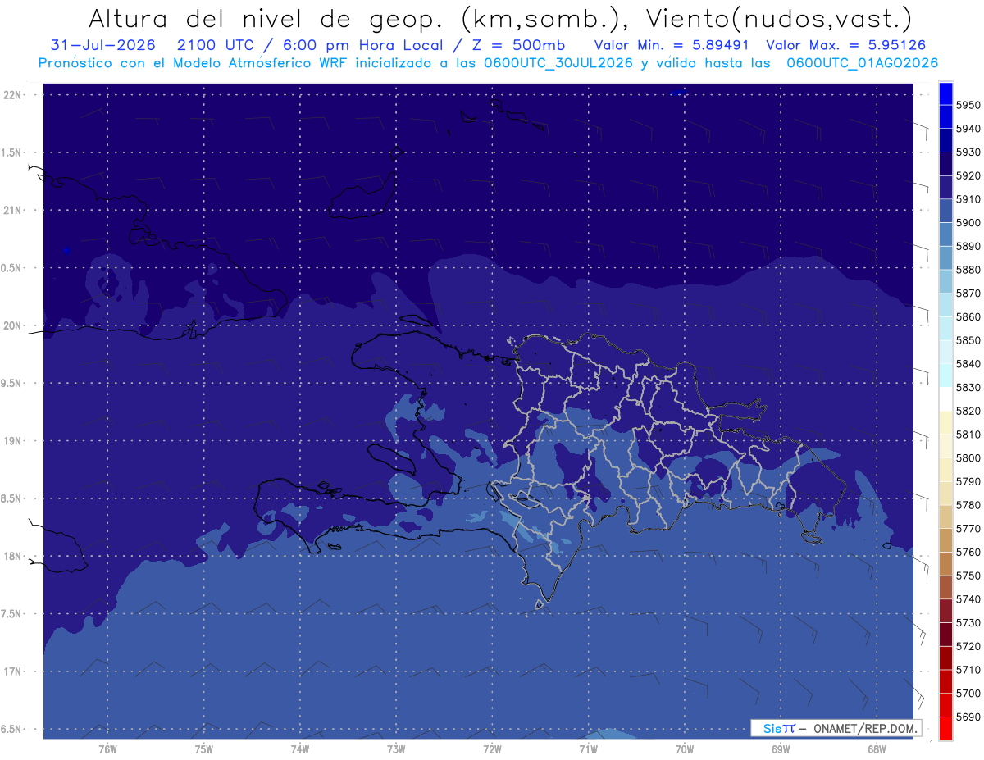The height and width of the screenshot is (760, 984).
Task: Click the 5700 color scale label
Action: pos(968,694)
